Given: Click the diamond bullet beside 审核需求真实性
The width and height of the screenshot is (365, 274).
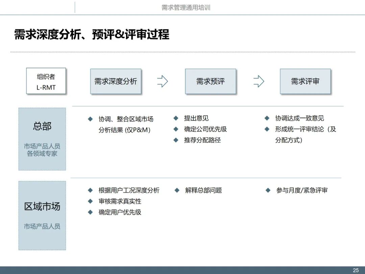Looking at the screenshot, I should [90, 202].
